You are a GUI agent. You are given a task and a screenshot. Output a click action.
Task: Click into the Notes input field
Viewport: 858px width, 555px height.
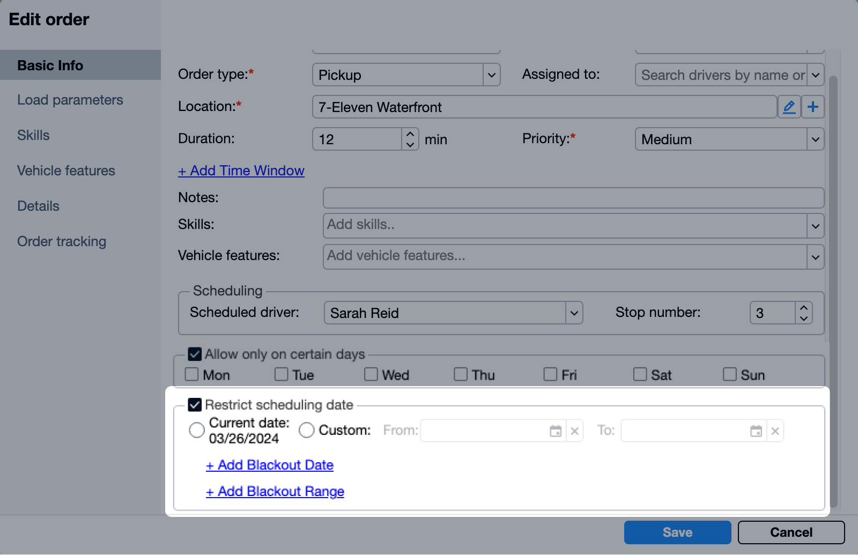(x=573, y=198)
